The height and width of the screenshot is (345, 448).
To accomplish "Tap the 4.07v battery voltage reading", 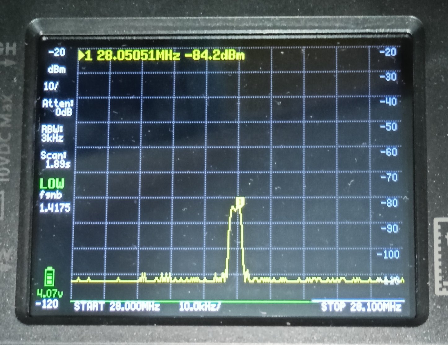I will coord(50,293).
